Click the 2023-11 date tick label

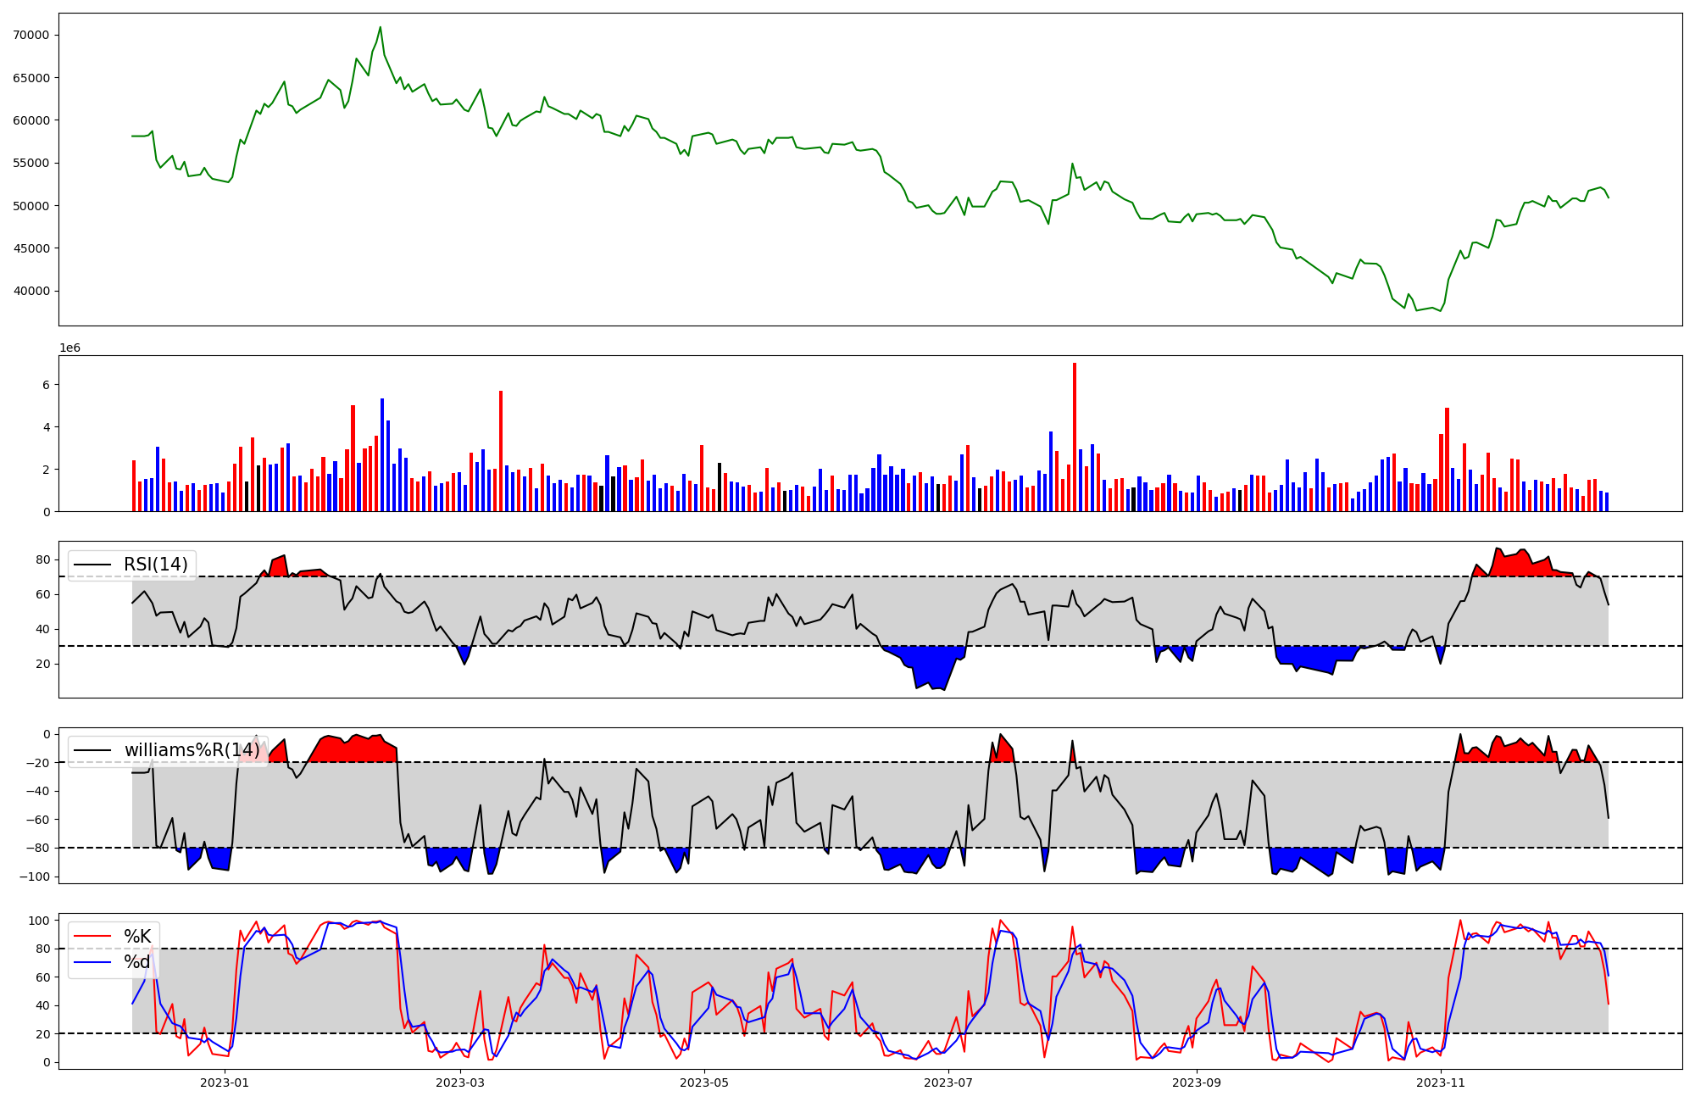[x=1441, y=1083]
